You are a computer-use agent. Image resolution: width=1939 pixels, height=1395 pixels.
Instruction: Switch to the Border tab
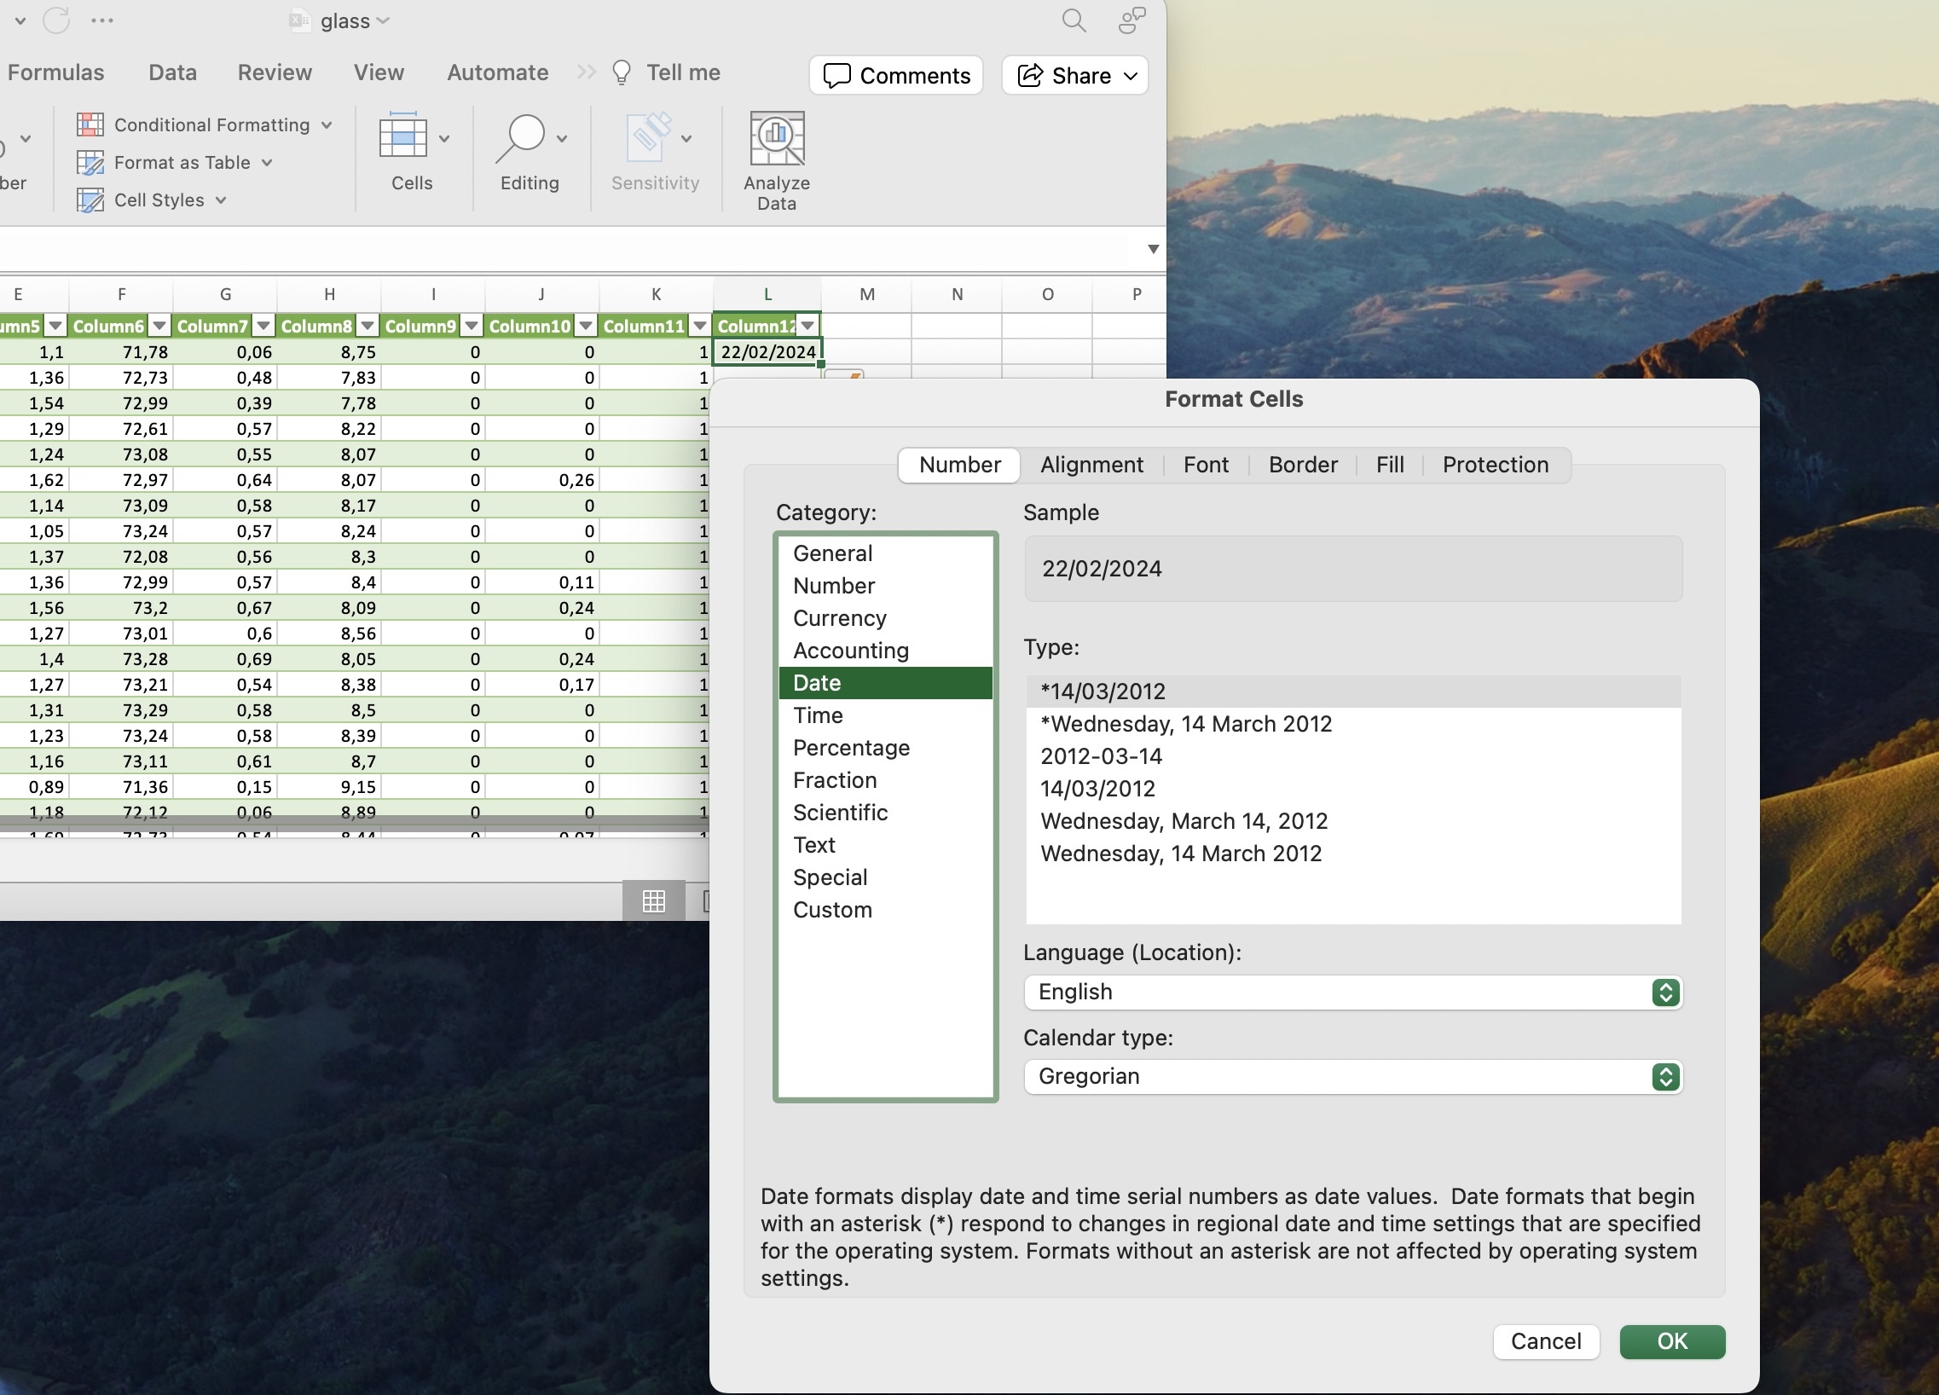(x=1302, y=465)
